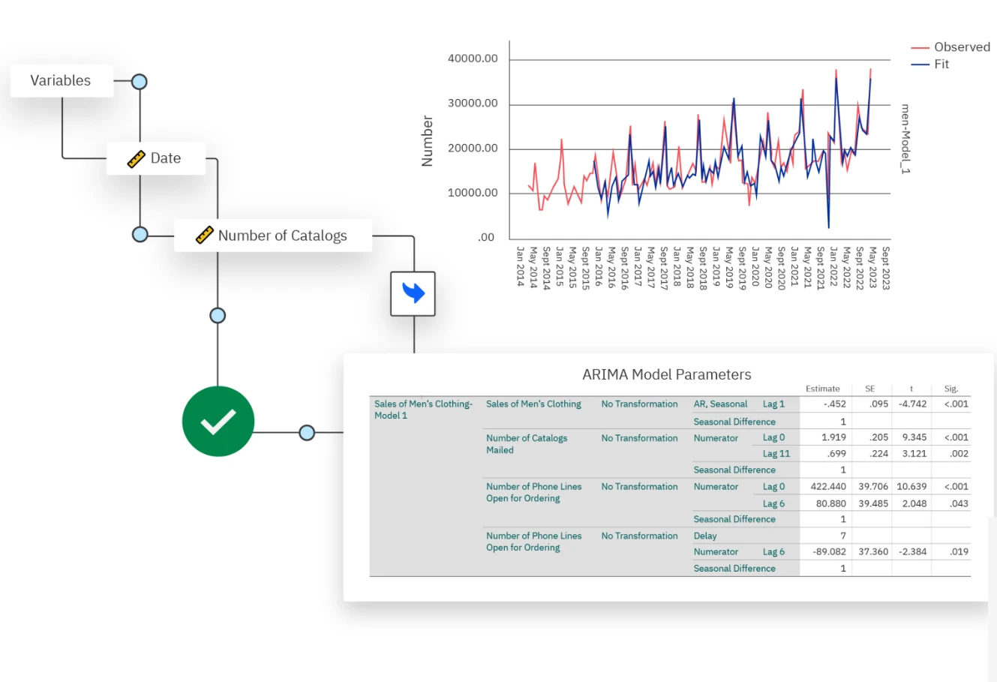Click the AR, Seasonal cell
Viewport: 997px width, 682px height.
[720, 404]
